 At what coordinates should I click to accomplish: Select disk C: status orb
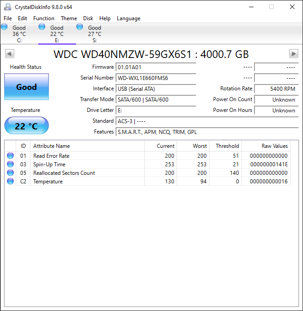[x=4, y=27]
